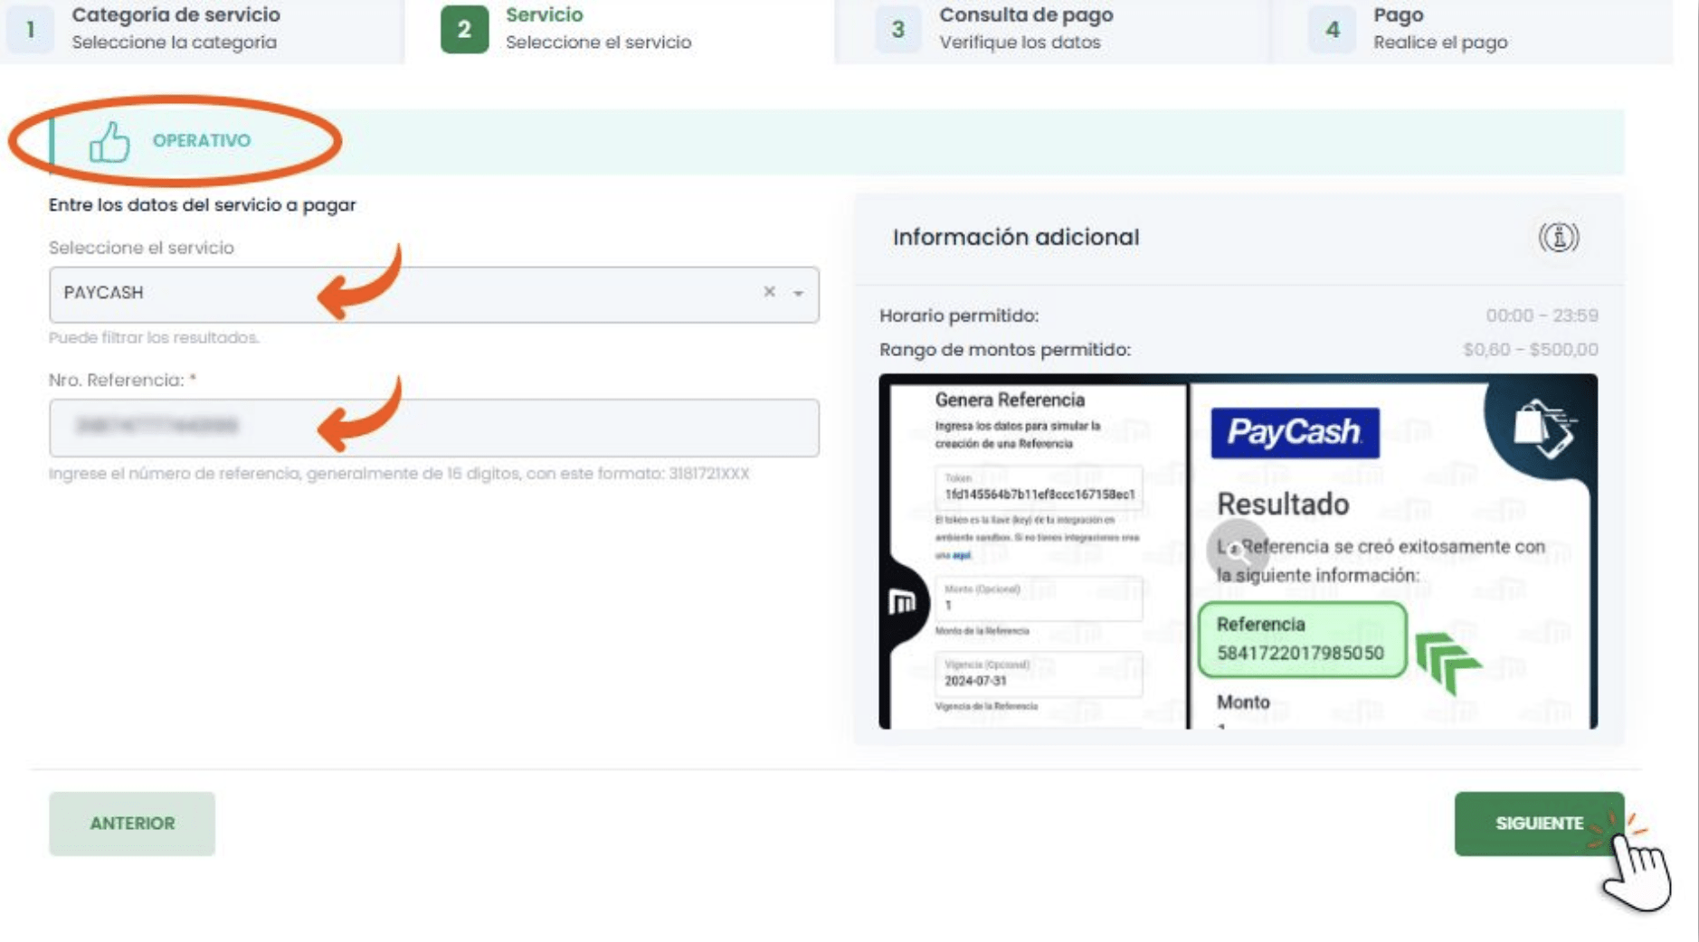Clear the PAYCASH selection with the X
Viewport: 1699px width, 942px height.
[x=769, y=292]
